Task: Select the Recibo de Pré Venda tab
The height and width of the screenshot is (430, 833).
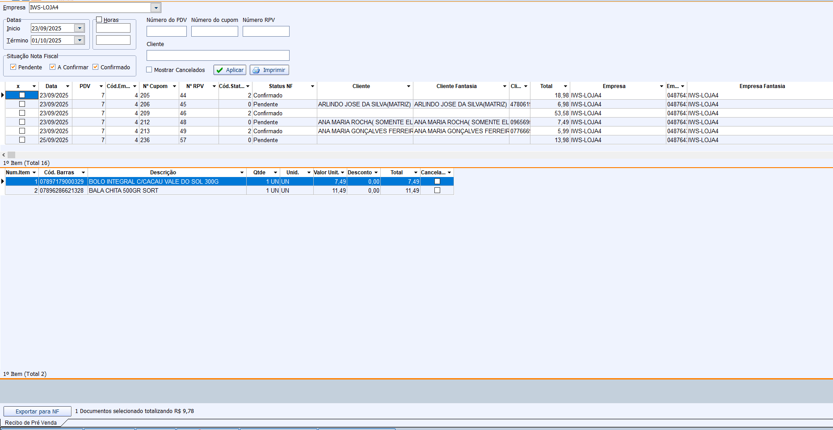Action: click(x=31, y=423)
